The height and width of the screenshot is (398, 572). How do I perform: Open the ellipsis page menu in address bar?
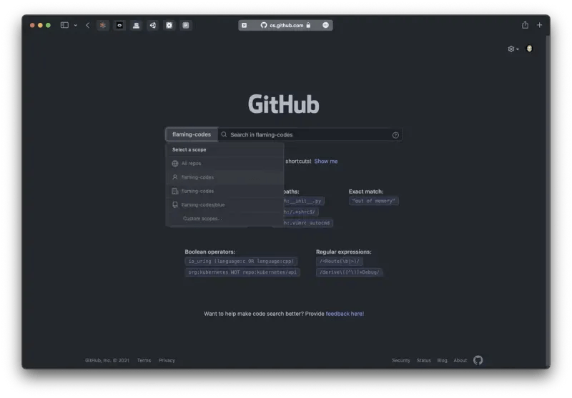[325, 25]
